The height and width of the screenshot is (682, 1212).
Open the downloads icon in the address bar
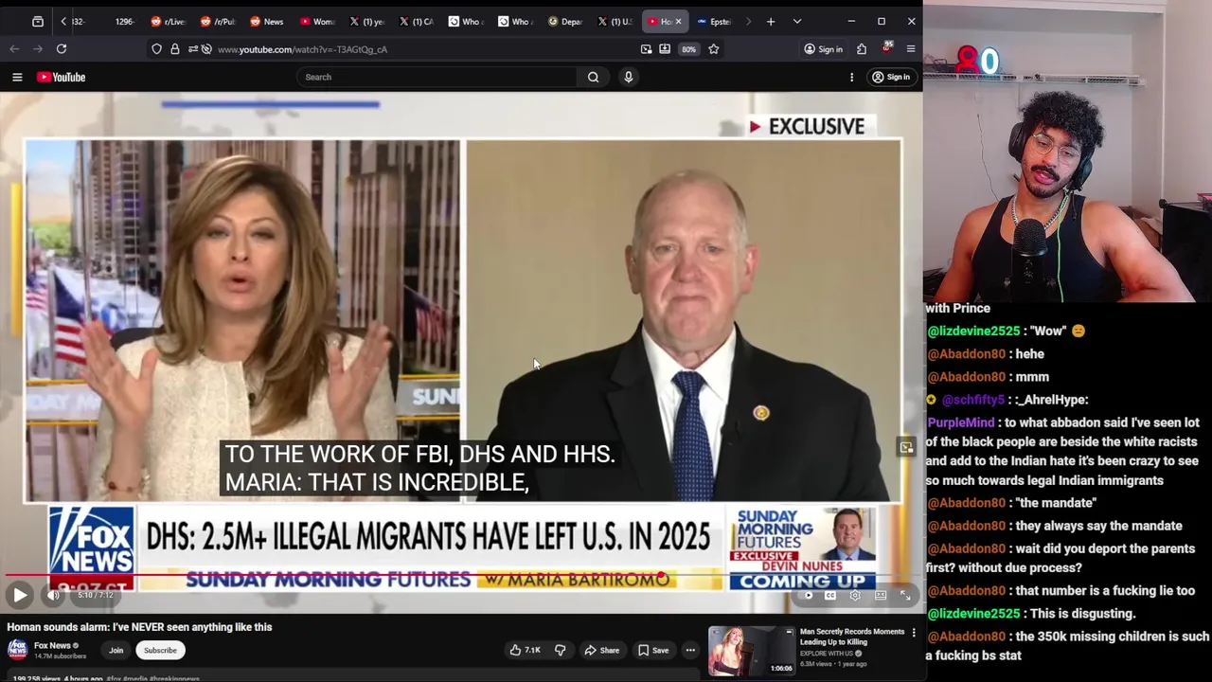click(665, 48)
